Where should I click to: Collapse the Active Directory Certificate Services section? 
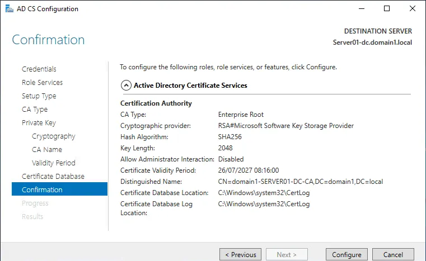click(x=126, y=86)
